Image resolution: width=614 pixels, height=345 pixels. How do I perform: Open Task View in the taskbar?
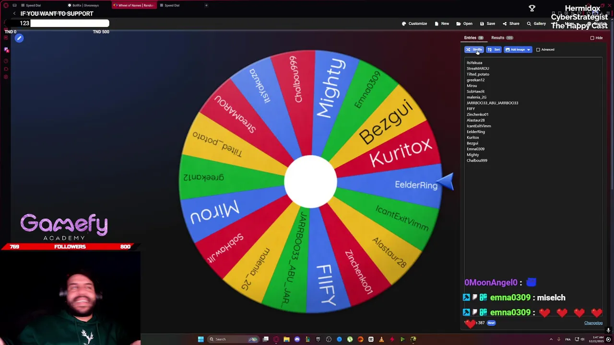[x=265, y=339]
